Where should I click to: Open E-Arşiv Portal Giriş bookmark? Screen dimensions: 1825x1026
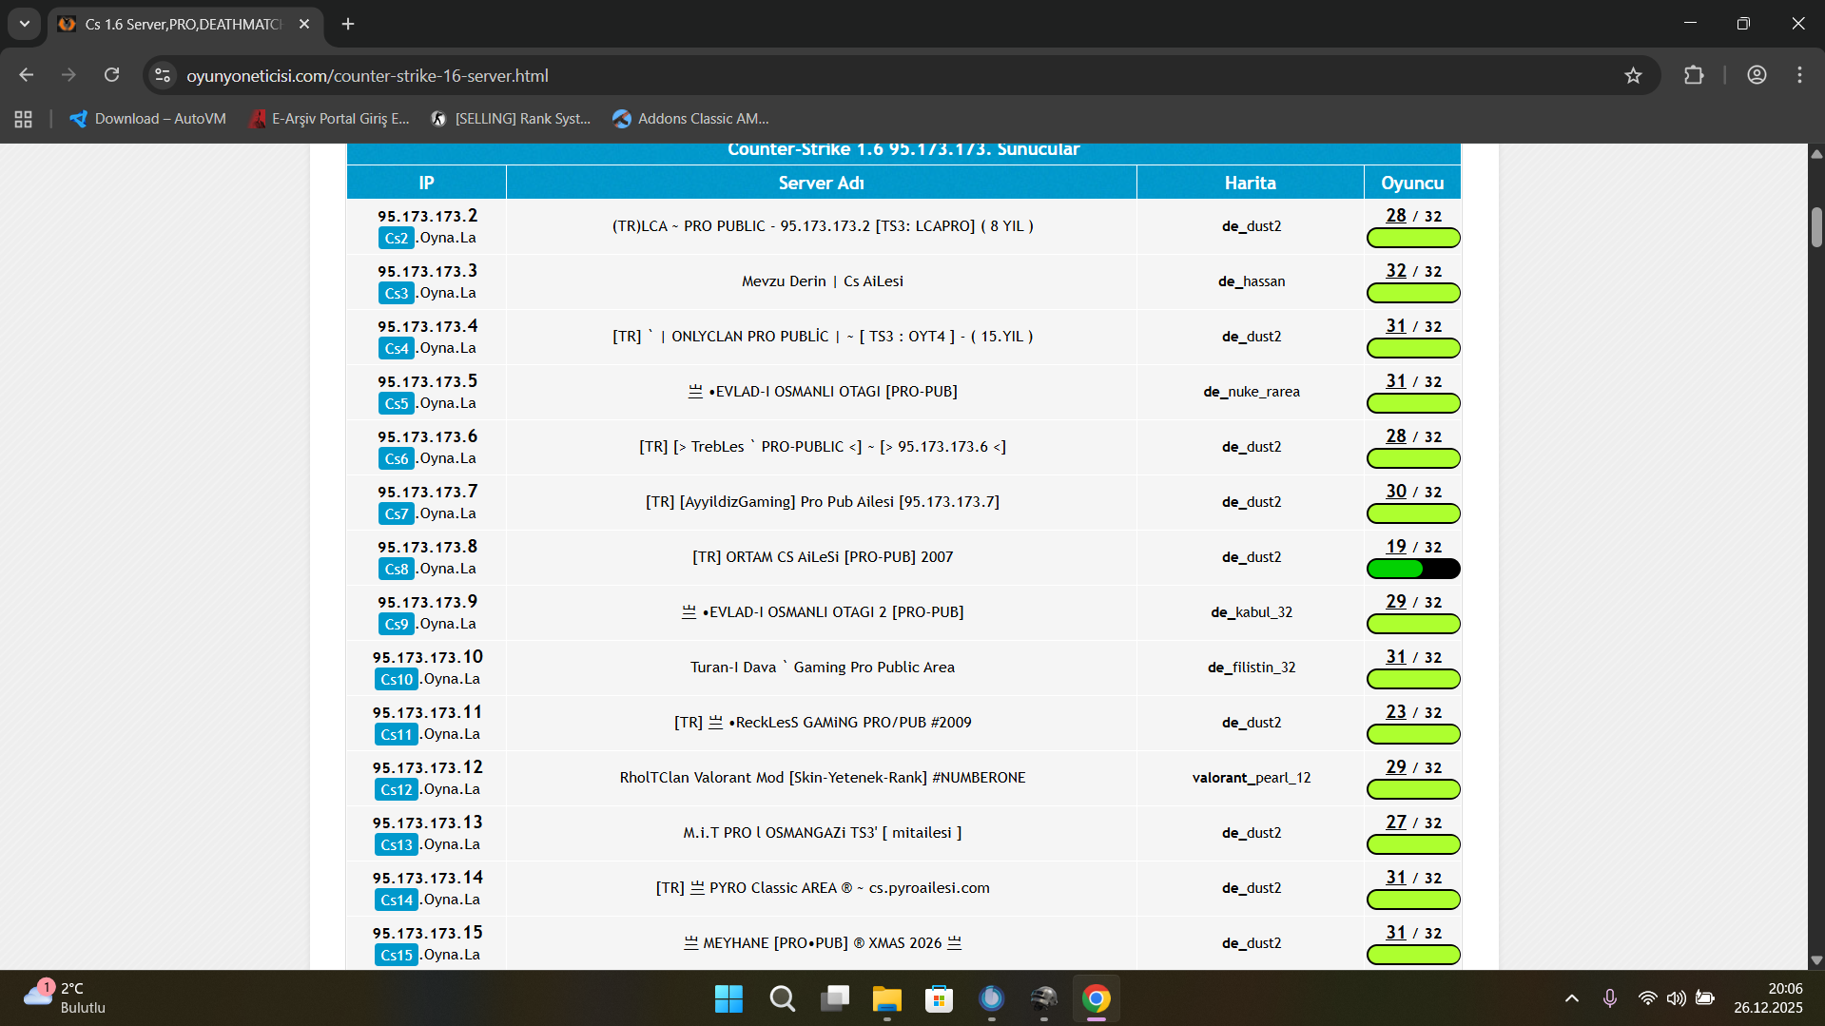click(x=329, y=119)
